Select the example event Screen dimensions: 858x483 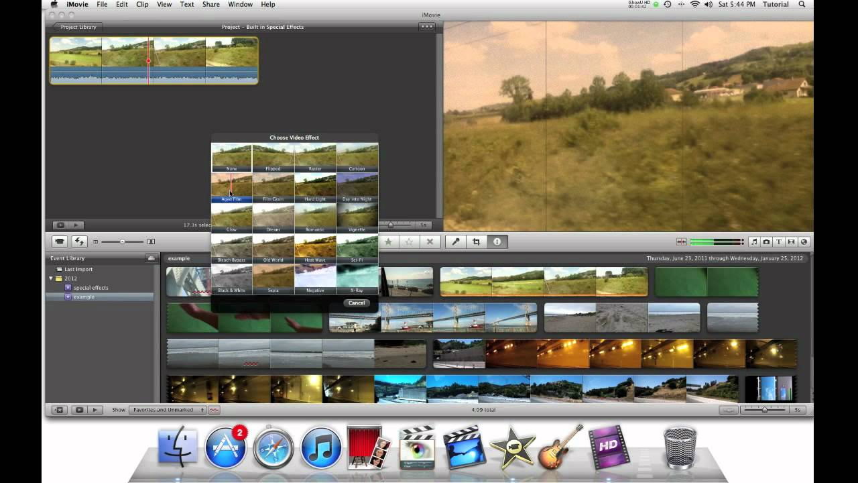[84, 297]
